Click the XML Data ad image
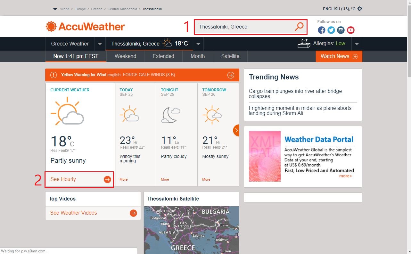The height and width of the screenshot is (254, 411). coord(265,156)
